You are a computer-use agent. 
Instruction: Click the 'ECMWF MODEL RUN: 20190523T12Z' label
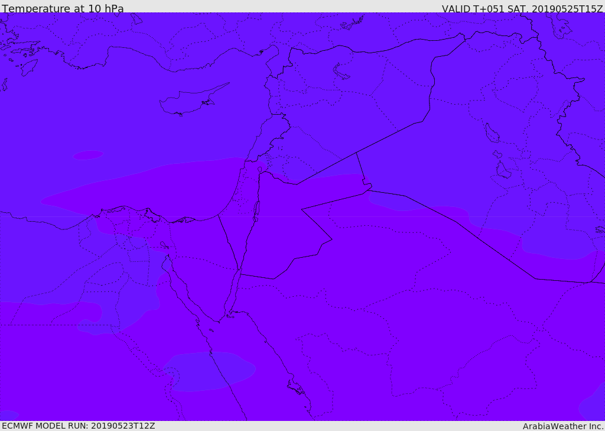(x=79, y=426)
